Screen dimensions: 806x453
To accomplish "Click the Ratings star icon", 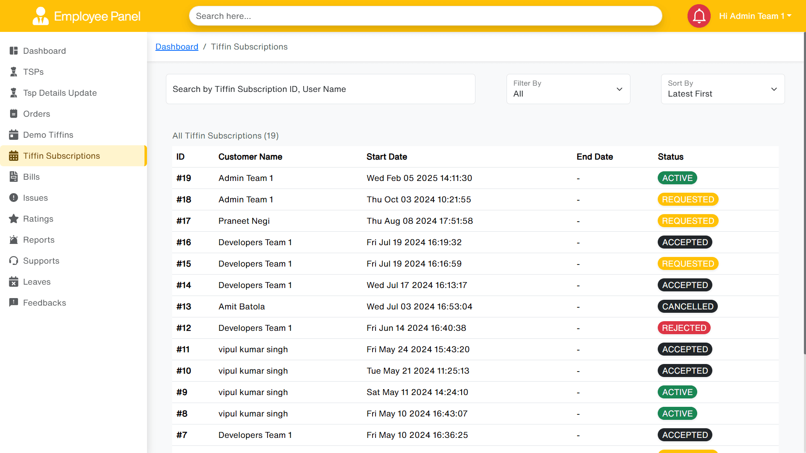I will (x=13, y=219).
